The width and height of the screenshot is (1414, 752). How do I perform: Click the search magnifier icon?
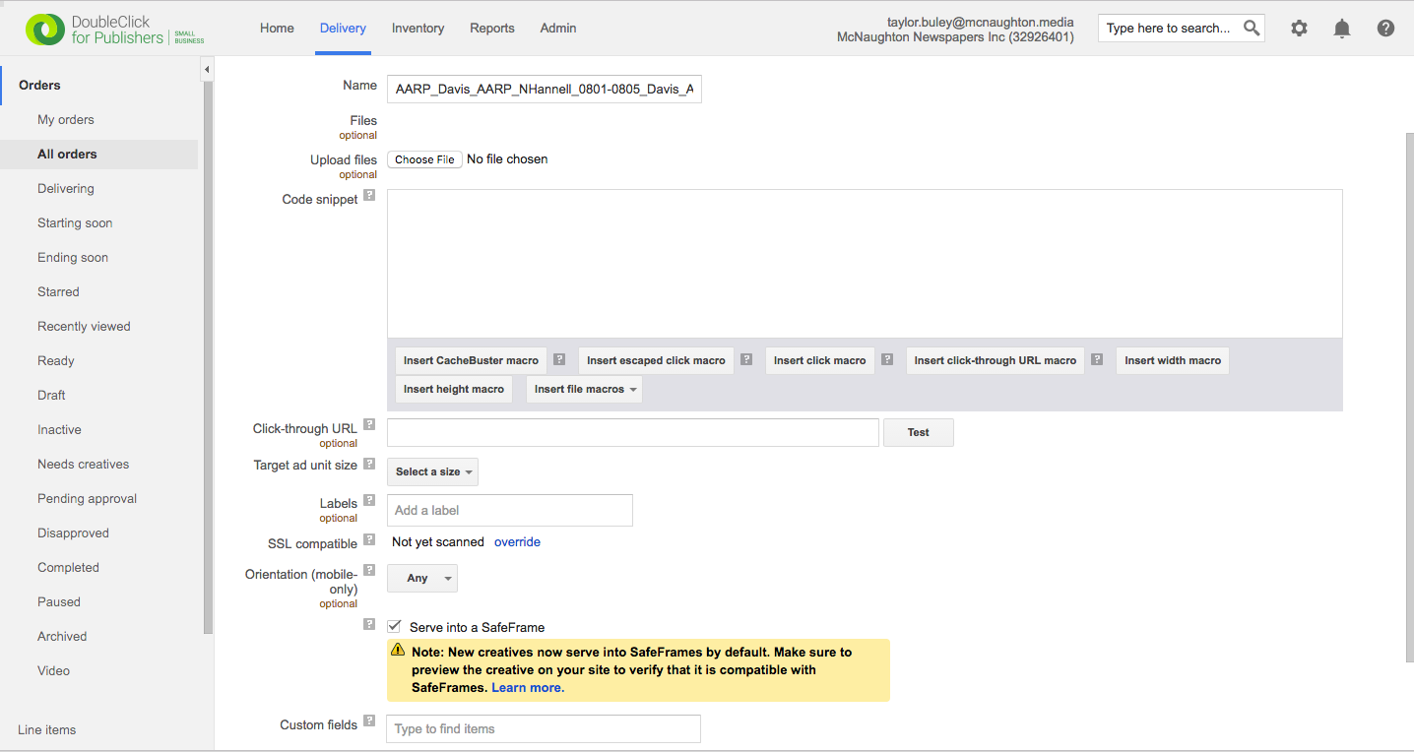coord(1252,28)
